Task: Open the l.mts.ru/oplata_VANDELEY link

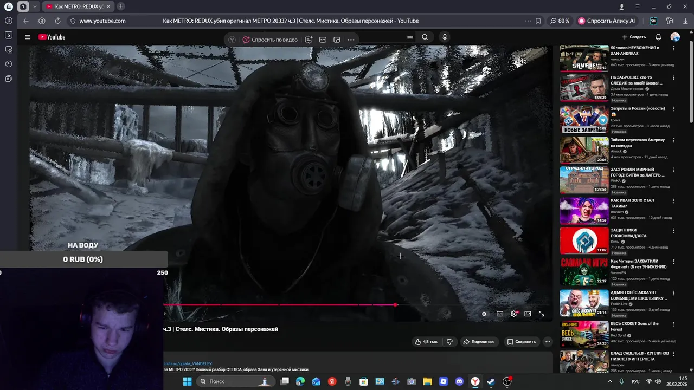Action: click(x=188, y=363)
